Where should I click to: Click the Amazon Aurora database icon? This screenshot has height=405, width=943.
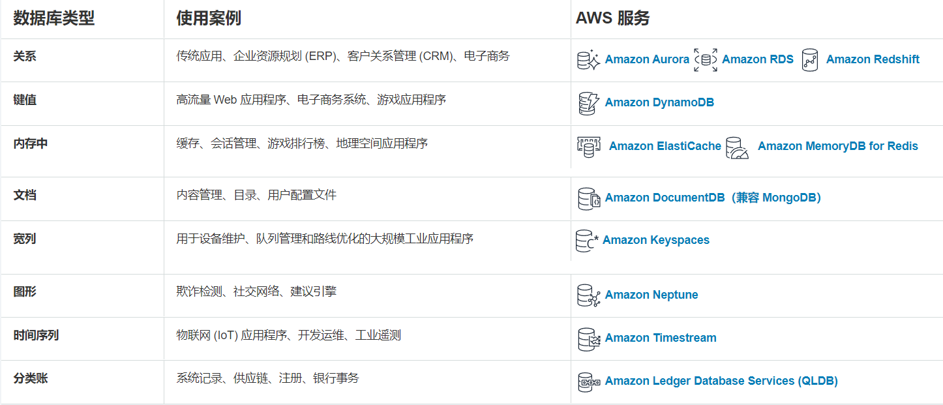(x=588, y=60)
